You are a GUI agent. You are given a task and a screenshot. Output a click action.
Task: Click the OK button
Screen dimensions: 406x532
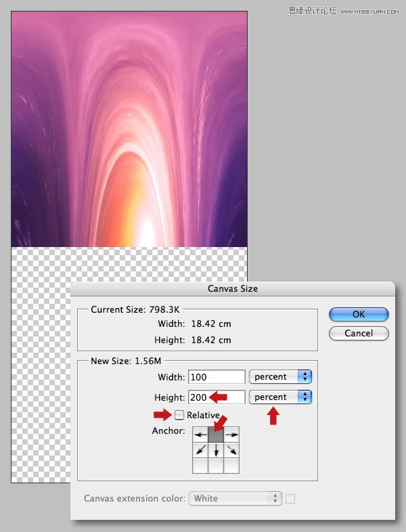[359, 315]
